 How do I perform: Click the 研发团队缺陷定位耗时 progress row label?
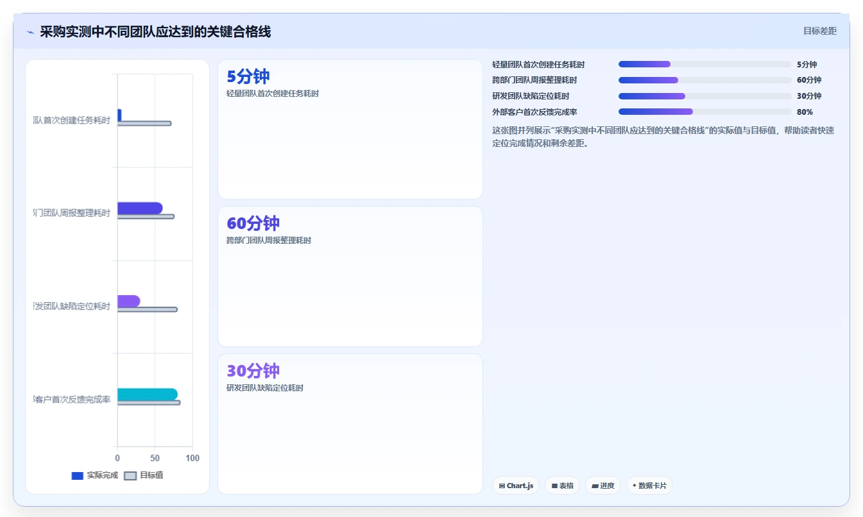[x=531, y=96]
